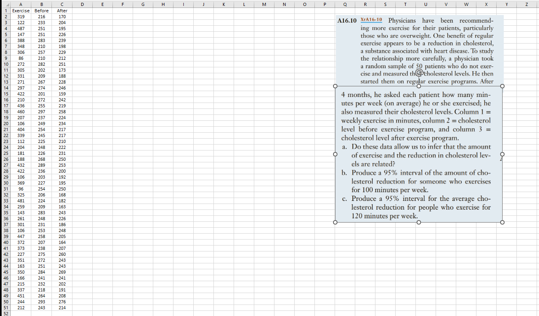Click the bottom-right resize handle of the image

[x=503, y=223]
